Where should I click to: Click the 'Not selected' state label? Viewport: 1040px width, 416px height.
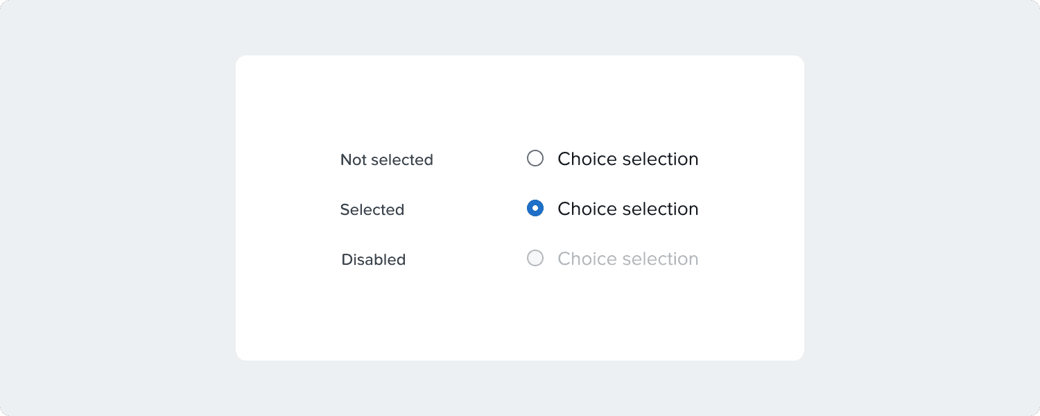click(386, 160)
